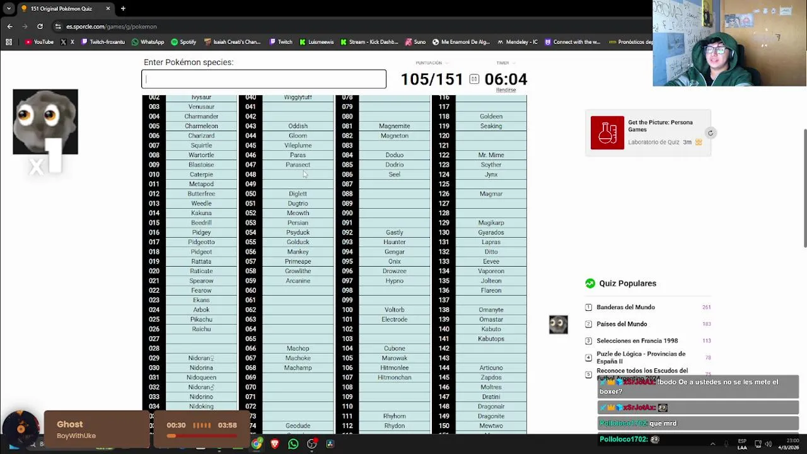
Task: Click the volume icon in system tray
Action: pos(769,444)
